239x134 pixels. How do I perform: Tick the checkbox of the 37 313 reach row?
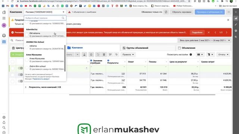pos(12,75)
